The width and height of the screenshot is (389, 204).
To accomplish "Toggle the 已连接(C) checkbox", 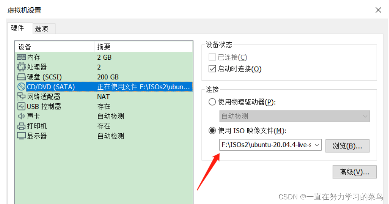I will click(212, 57).
